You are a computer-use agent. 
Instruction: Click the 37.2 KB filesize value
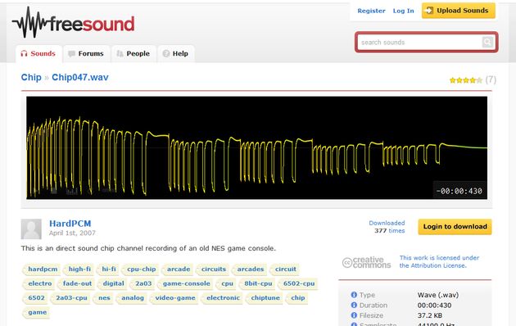coord(430,315)
